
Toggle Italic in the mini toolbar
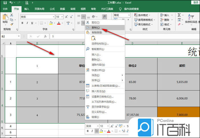(x=92, y=131)
